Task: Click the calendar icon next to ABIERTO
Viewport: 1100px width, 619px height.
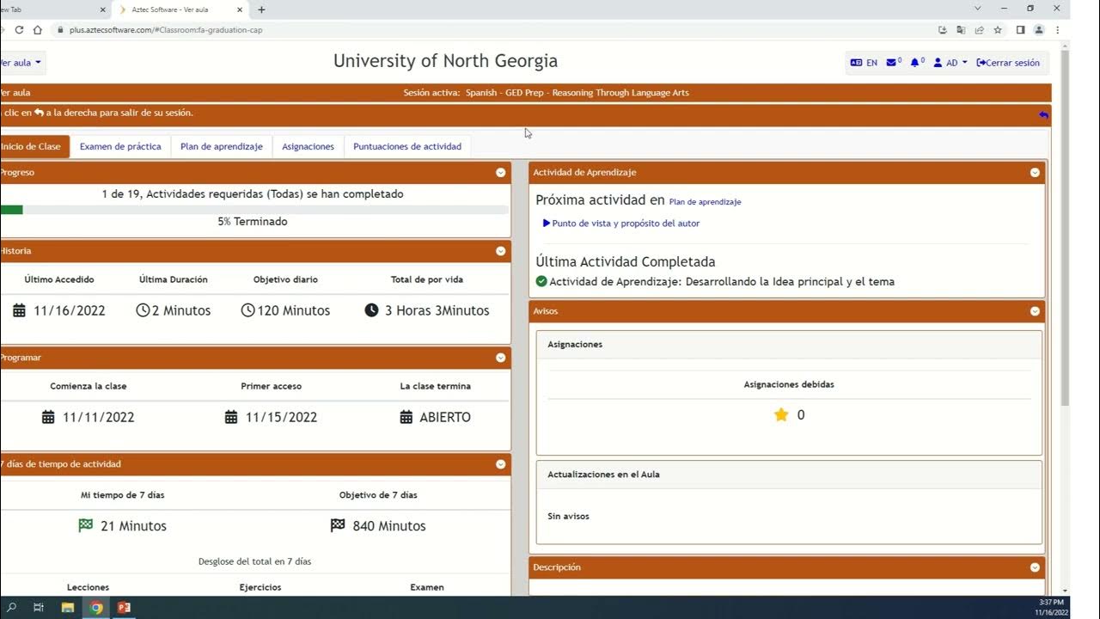Action: 406,417
